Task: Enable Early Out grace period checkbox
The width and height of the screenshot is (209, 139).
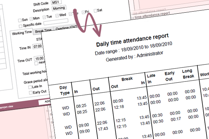Action: 30,92
